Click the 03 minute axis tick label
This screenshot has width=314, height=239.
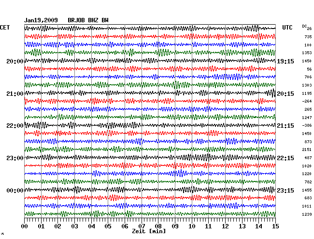pyautogui.click(x=75, y=226)
